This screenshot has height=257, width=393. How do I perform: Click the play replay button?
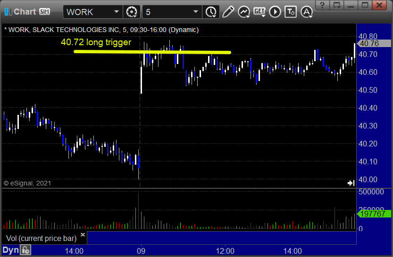[x=275, y=12]
